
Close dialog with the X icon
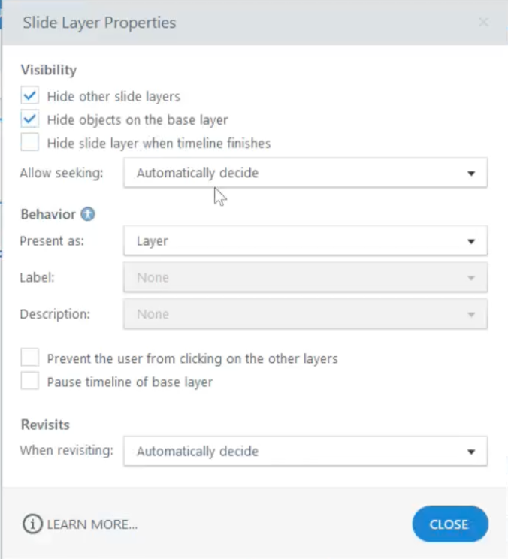(x=484, y=23)
